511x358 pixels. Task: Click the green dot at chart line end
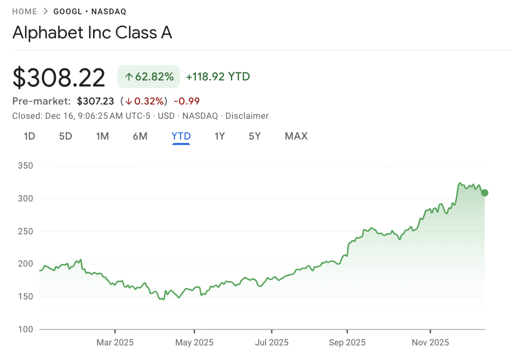tap(484, 193)
